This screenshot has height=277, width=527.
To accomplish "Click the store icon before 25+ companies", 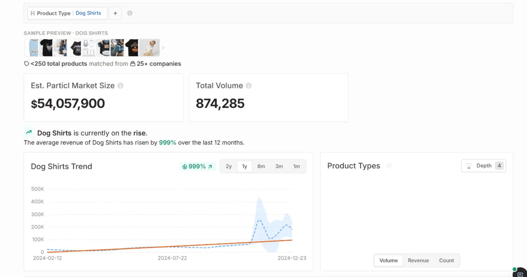I will 133,64.
